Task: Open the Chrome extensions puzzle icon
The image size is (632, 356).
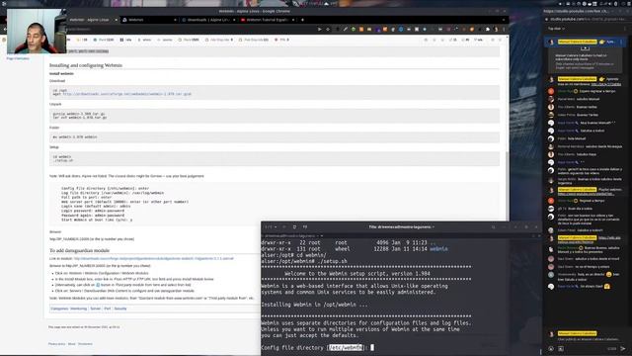Action: tap(488, 29)
